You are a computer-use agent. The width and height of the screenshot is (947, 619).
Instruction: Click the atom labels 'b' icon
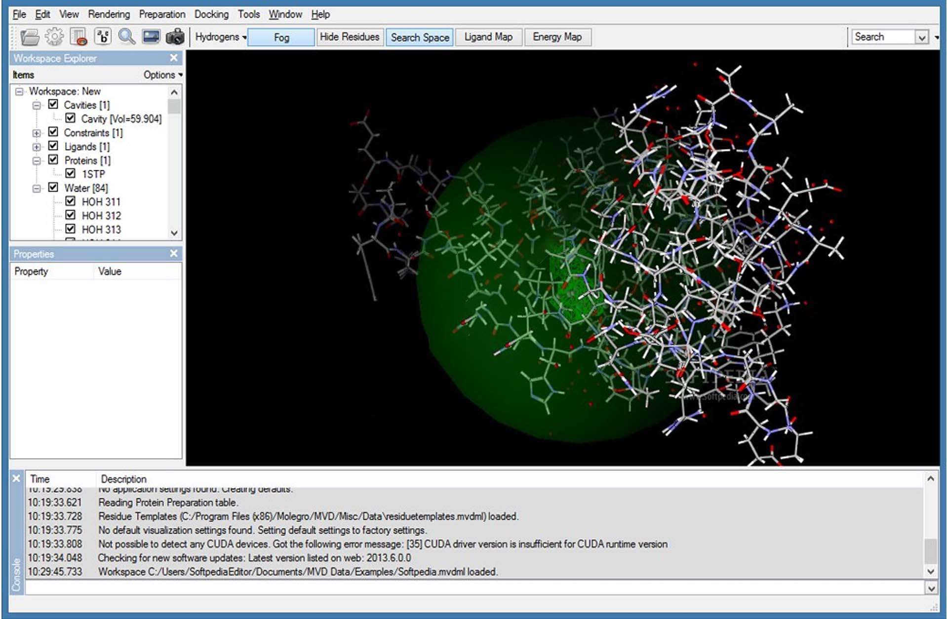(103, 37)
